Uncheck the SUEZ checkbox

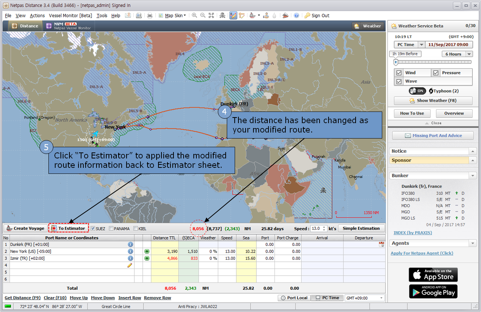point(93,228)
